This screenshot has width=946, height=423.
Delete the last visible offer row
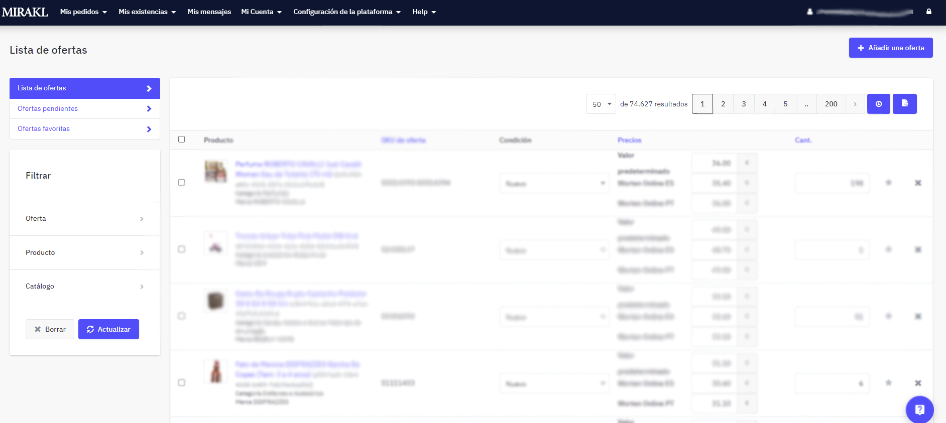tap(918, 383)
